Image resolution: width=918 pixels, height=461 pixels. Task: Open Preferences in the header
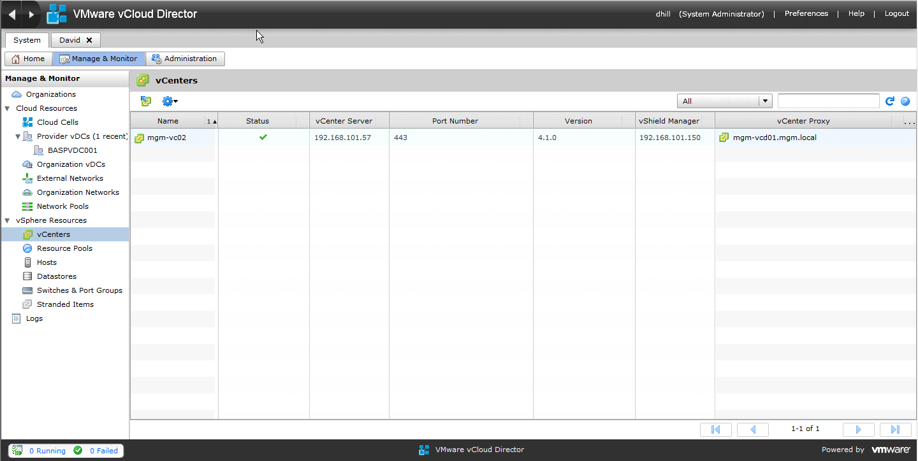(x=806, y=13)
